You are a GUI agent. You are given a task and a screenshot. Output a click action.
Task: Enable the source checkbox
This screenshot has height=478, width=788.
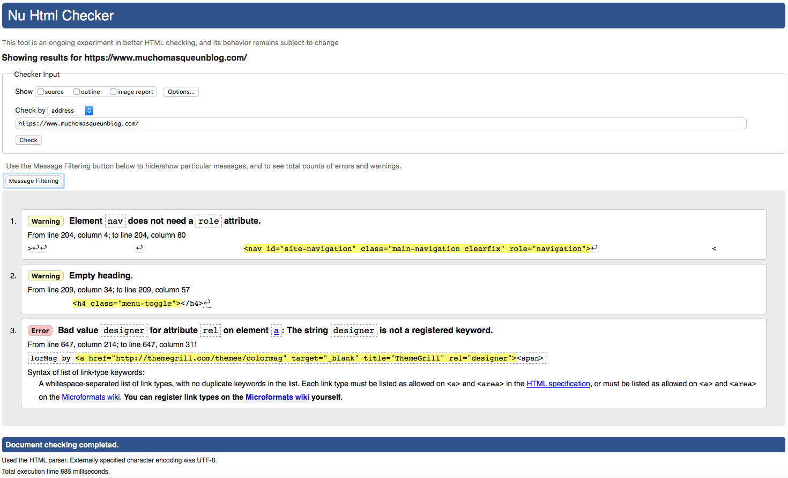point(41,92)
